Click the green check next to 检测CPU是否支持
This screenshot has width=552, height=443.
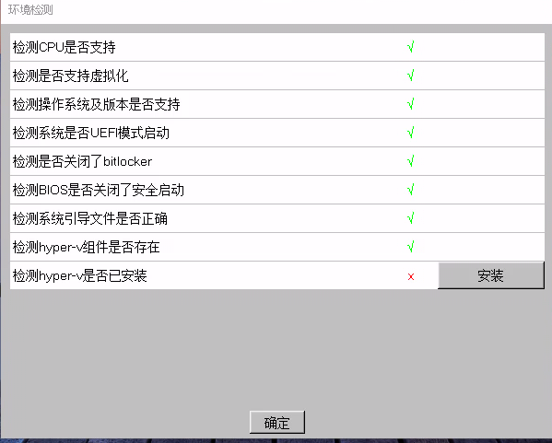410,47
